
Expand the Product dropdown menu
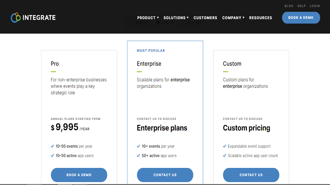148,18
